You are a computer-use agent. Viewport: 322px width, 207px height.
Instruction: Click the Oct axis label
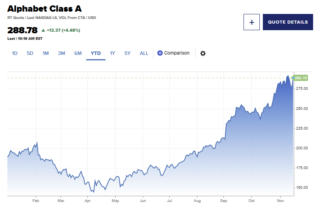(x=251, y=201)
